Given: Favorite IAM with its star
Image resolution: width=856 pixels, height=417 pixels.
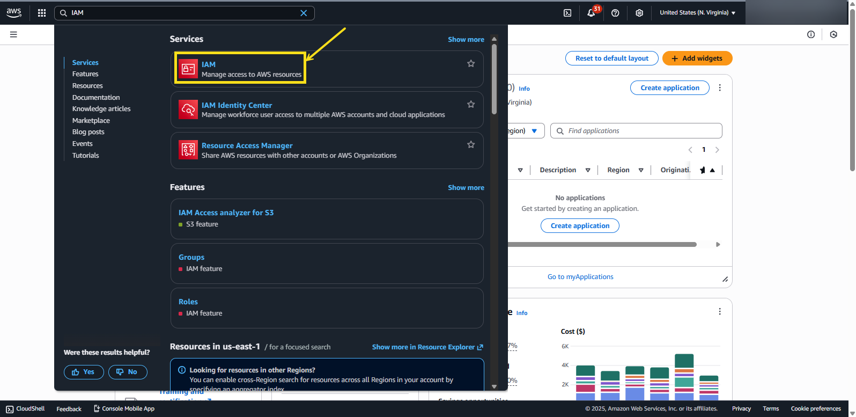Looking at the screenshot, I should point(471,63).
